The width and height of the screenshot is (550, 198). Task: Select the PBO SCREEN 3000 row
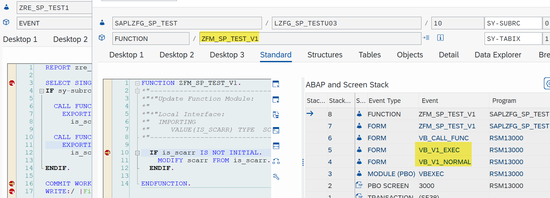(x=428, y=186)
